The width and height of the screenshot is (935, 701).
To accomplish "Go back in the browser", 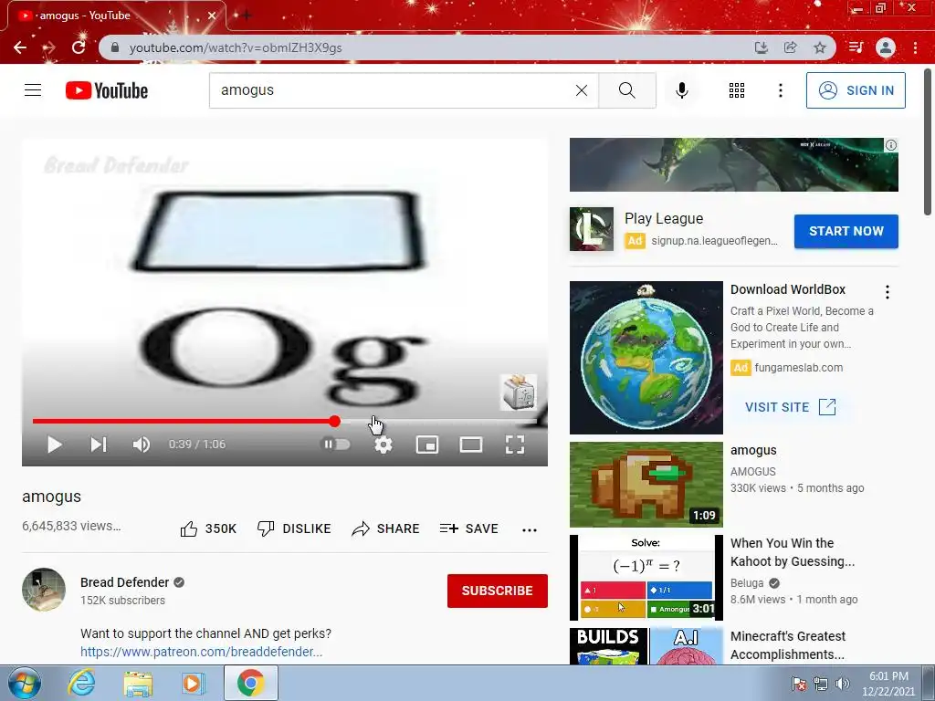I will pyautogui.click(x=20, y=47).
